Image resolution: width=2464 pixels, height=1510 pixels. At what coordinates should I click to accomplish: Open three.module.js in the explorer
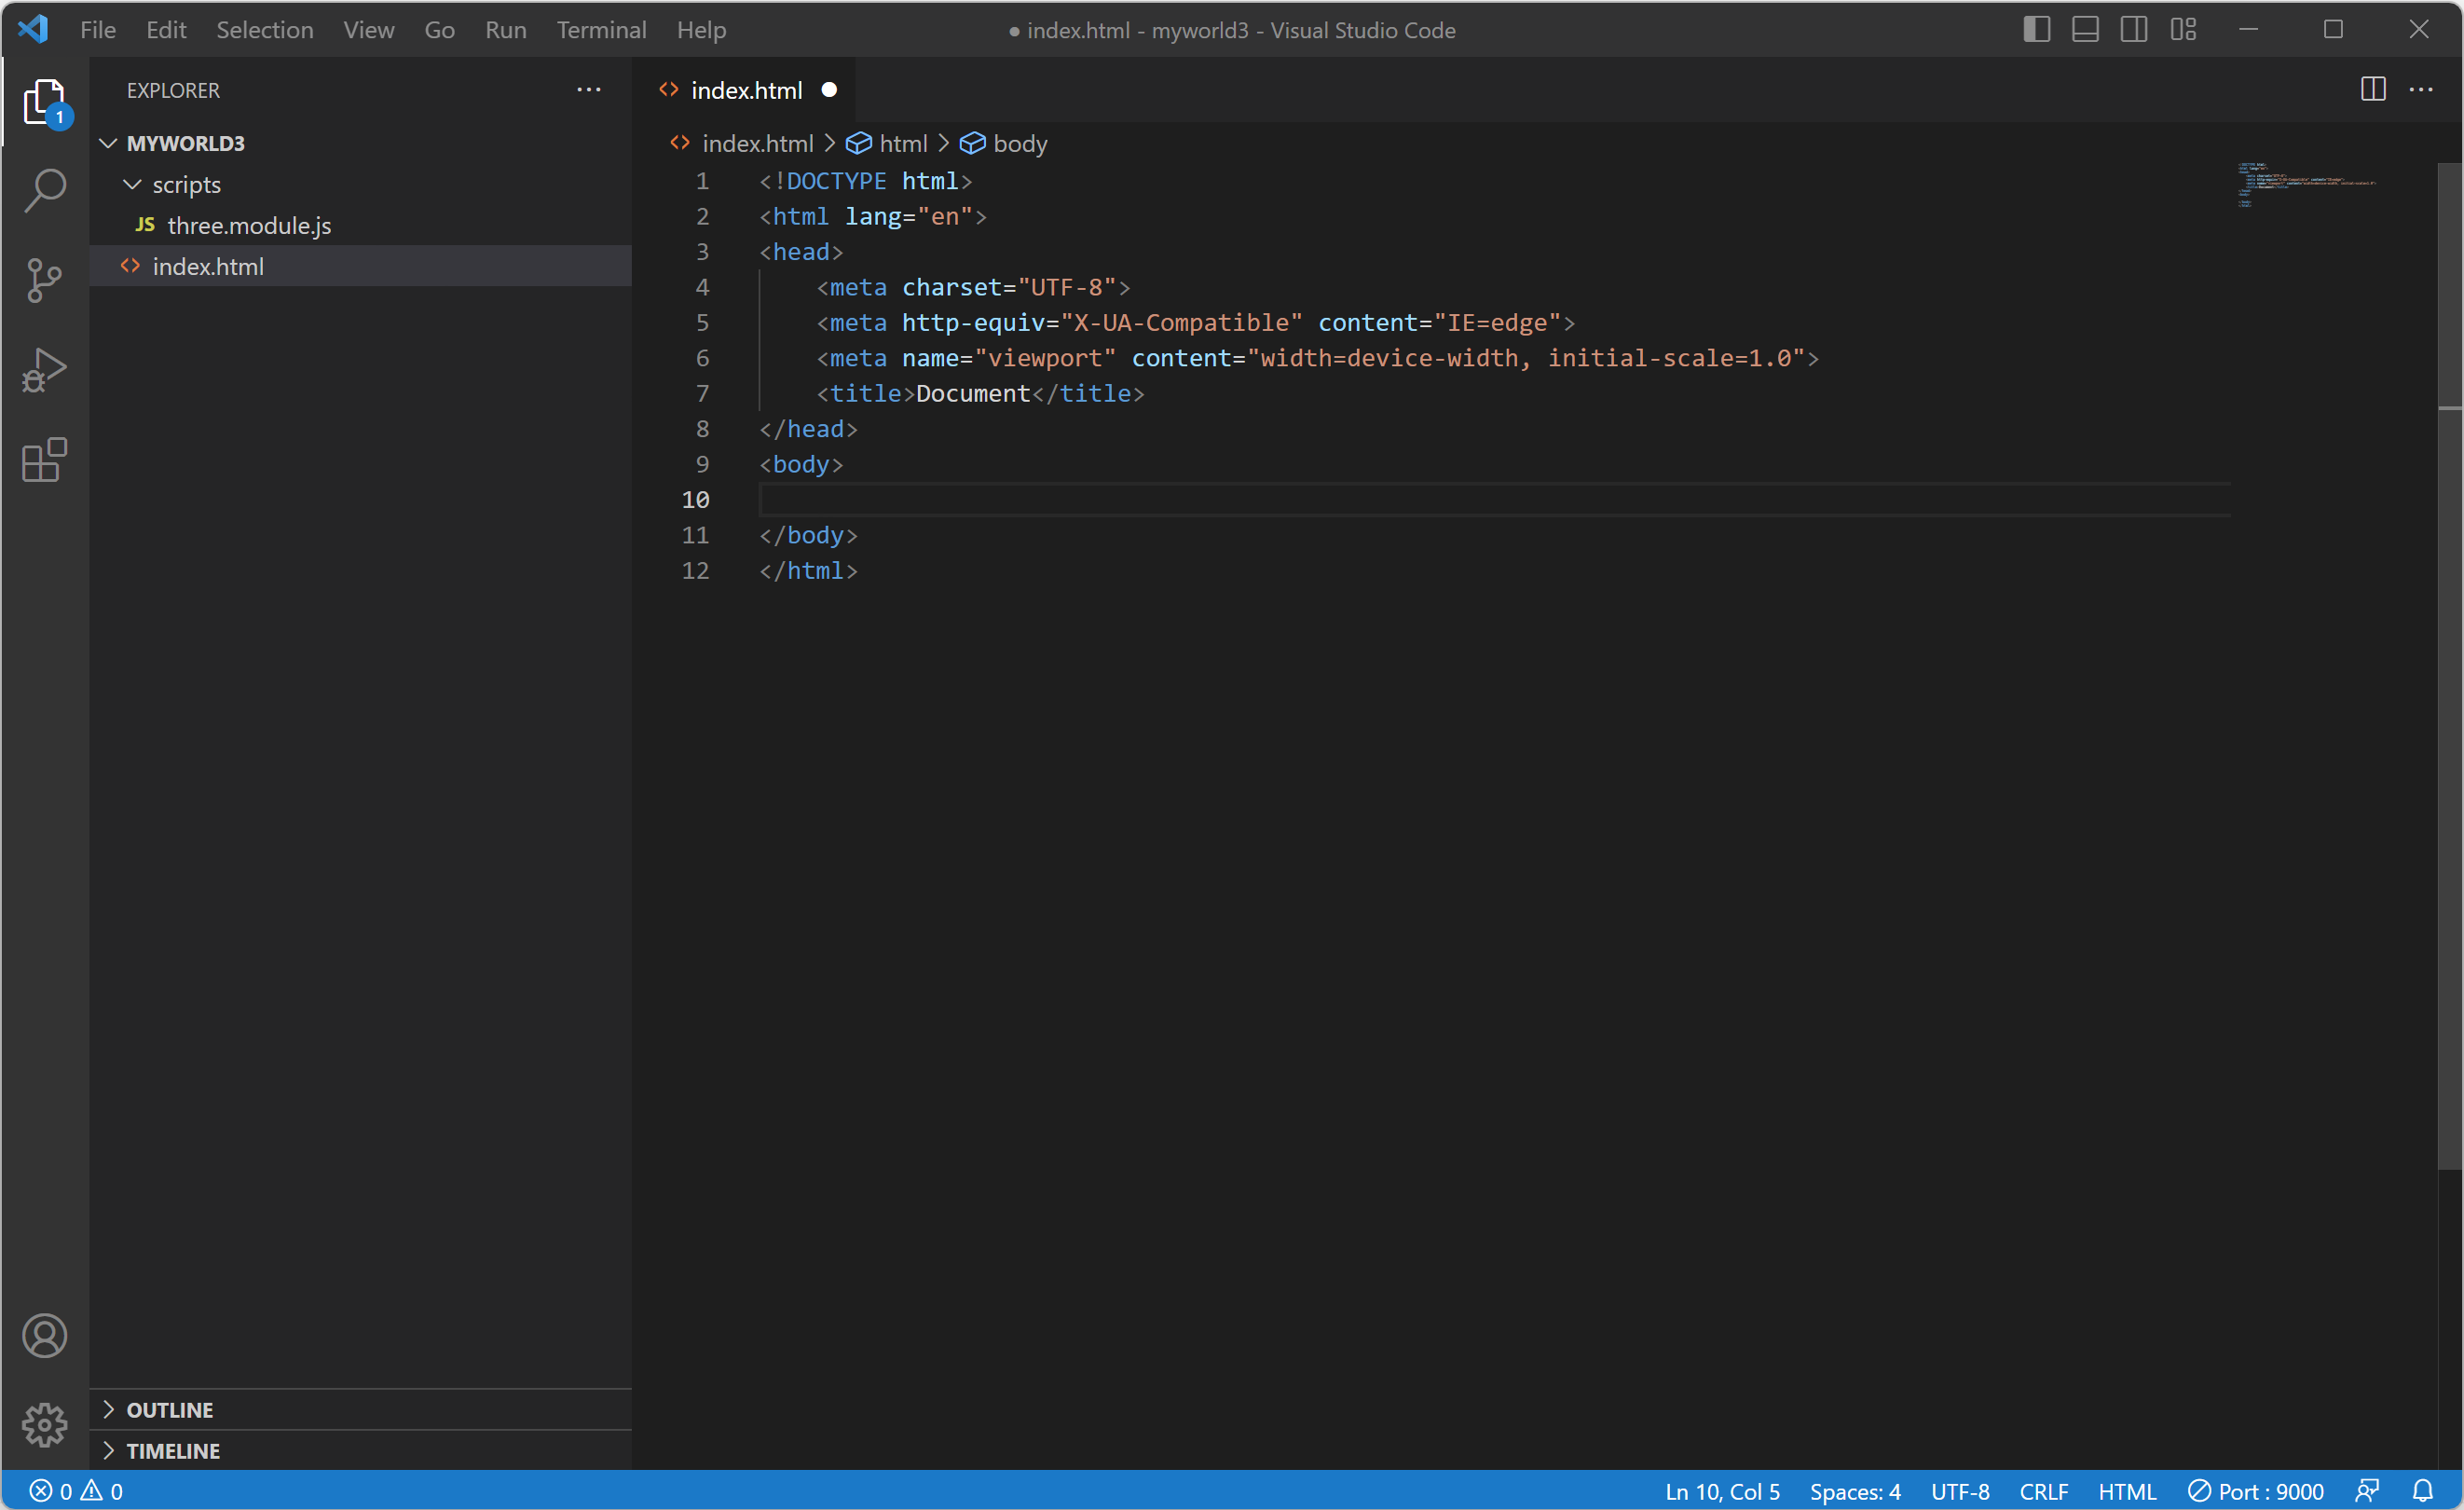click(x=249, y=226)
